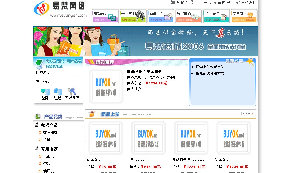This screenshot has width=297, height=173.
Task: Select the 电视机 subcategory
Action: tap(48, 156)
